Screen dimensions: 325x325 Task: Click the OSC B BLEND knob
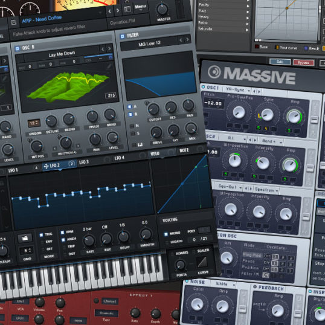[x=69, y=119]
